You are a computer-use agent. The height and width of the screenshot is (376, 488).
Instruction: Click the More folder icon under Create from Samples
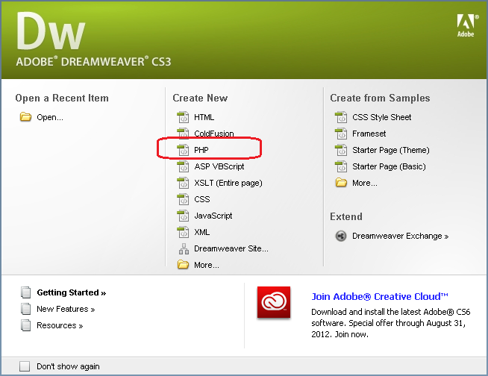341,183
